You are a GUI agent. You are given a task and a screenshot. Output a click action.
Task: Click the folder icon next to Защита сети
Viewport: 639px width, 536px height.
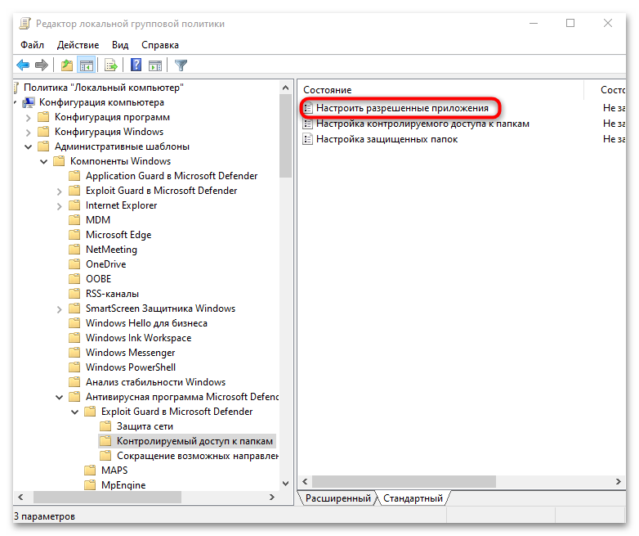pos(105,426)
